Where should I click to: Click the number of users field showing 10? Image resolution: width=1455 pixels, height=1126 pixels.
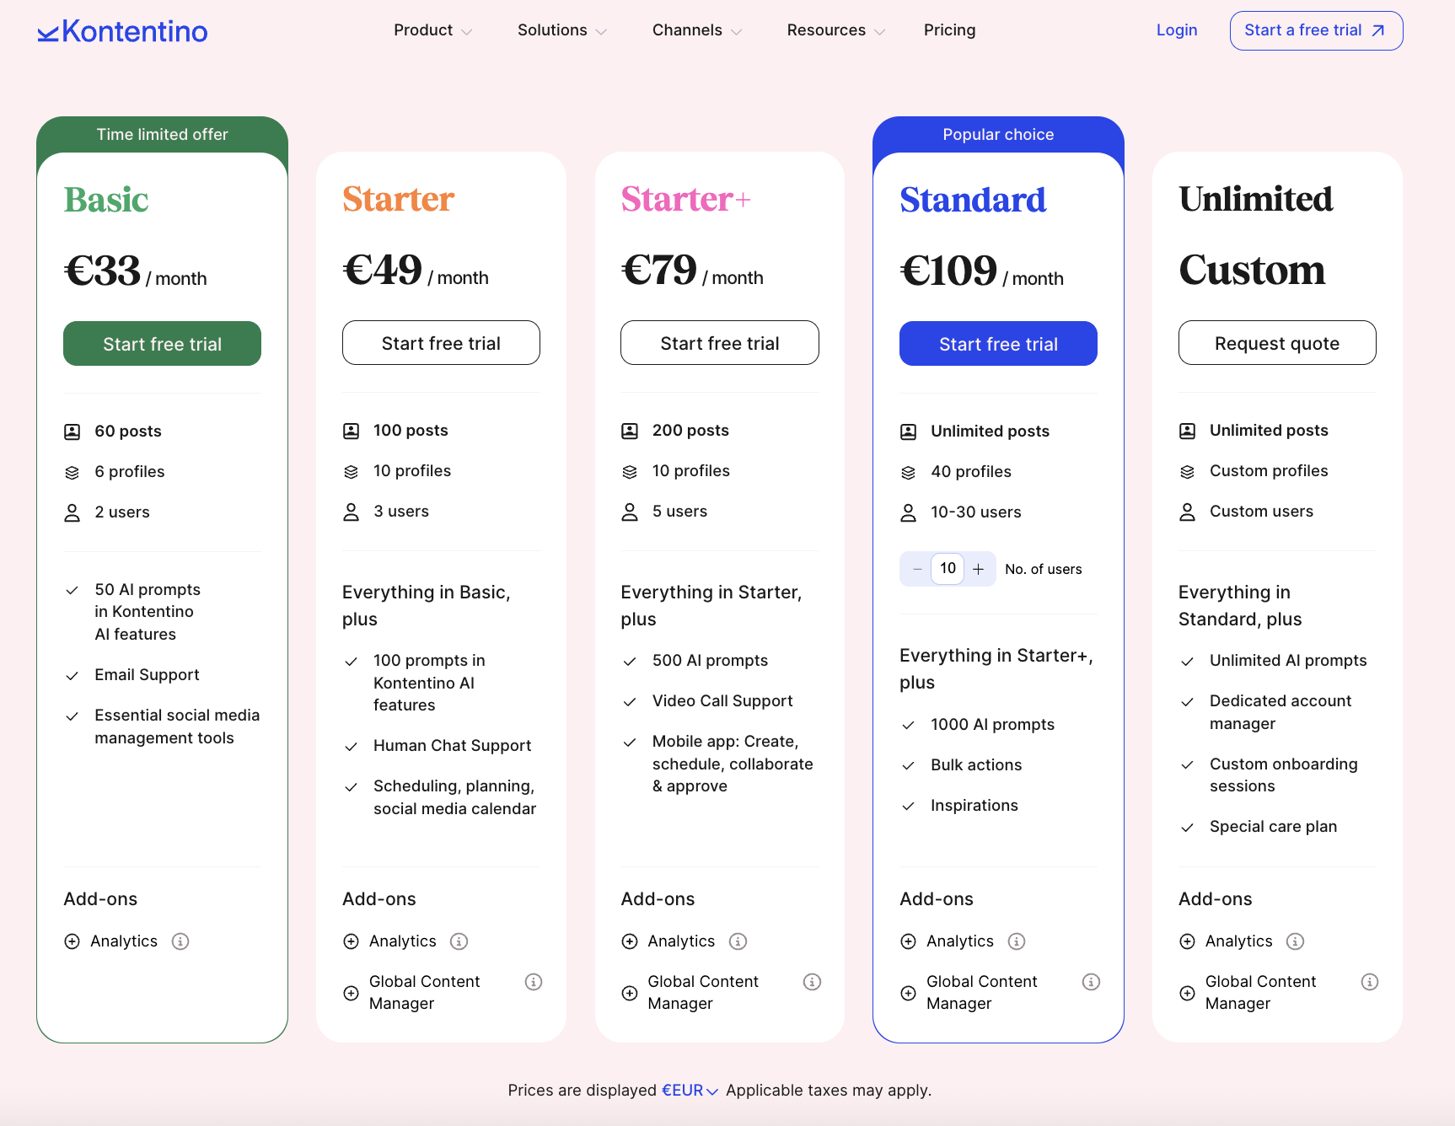click(x=948, y=569)
